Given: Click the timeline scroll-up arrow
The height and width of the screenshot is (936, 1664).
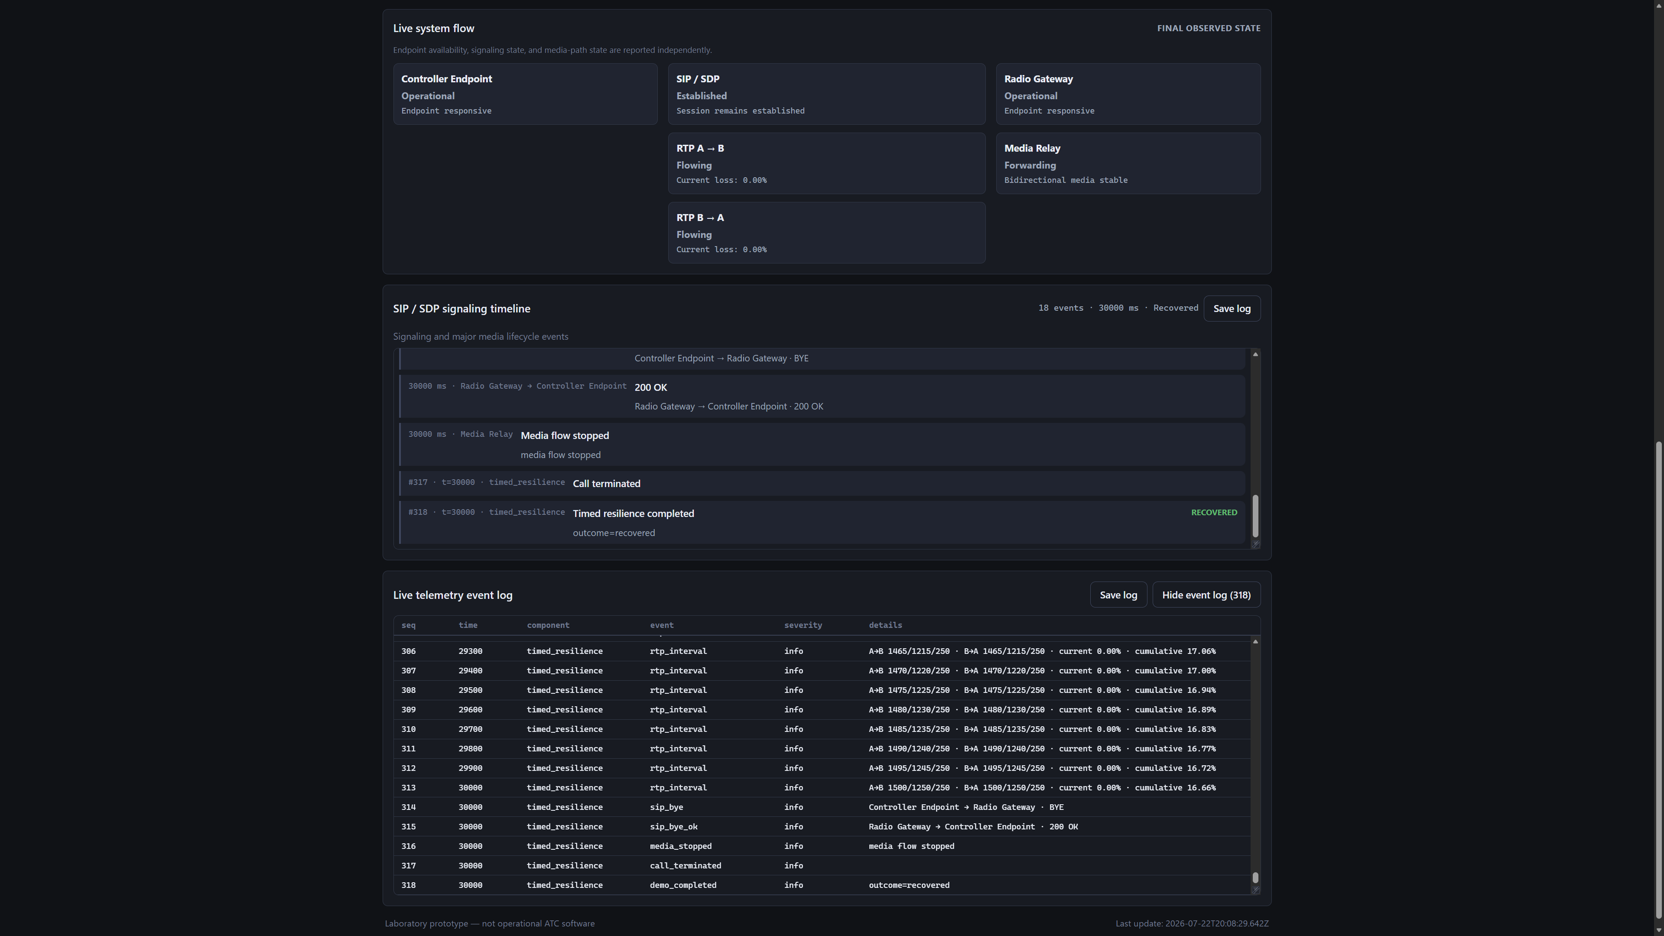Looking at the screenshot, I should click(x=1255, y=354).
